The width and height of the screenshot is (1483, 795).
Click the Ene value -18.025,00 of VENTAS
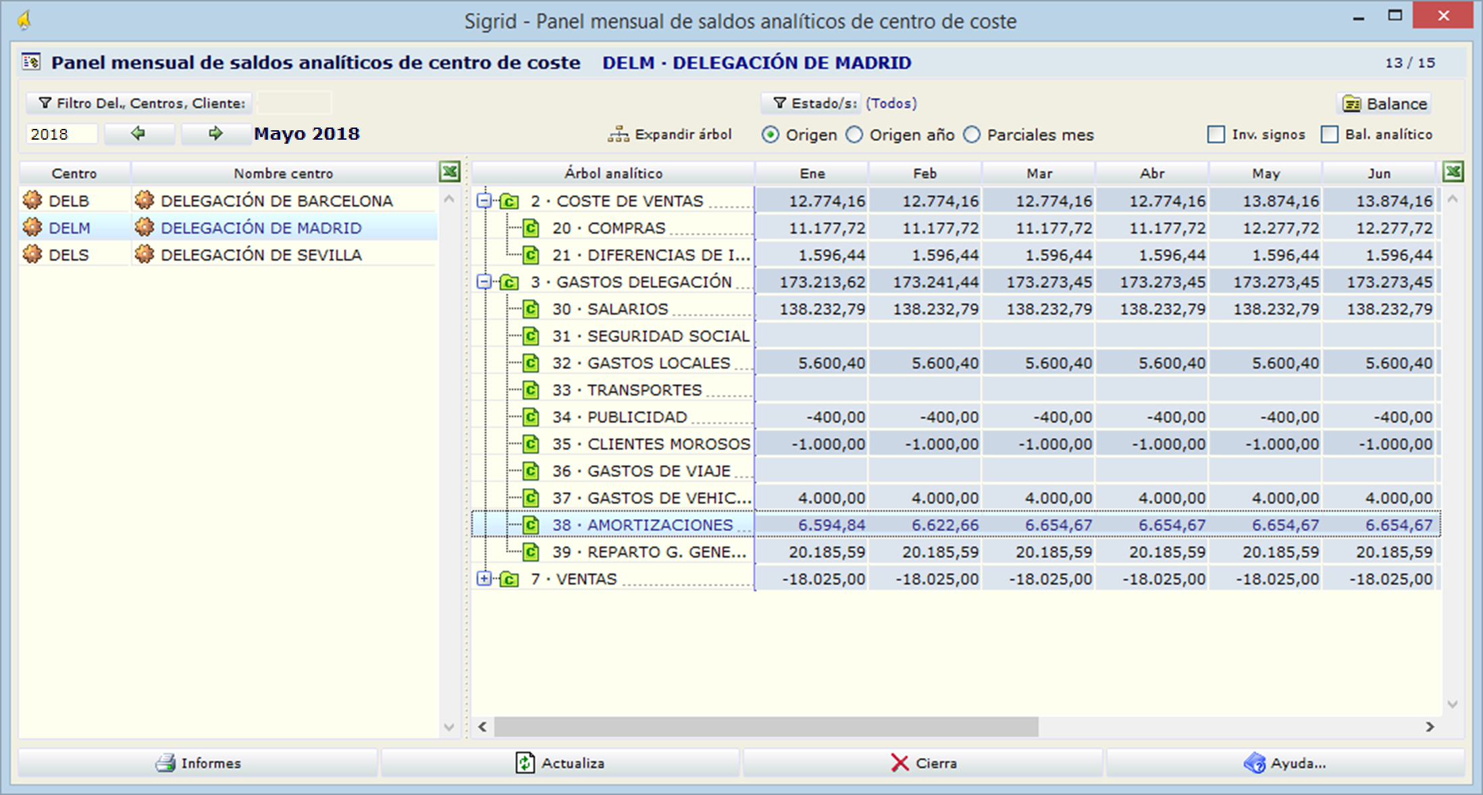click(812, 579)
